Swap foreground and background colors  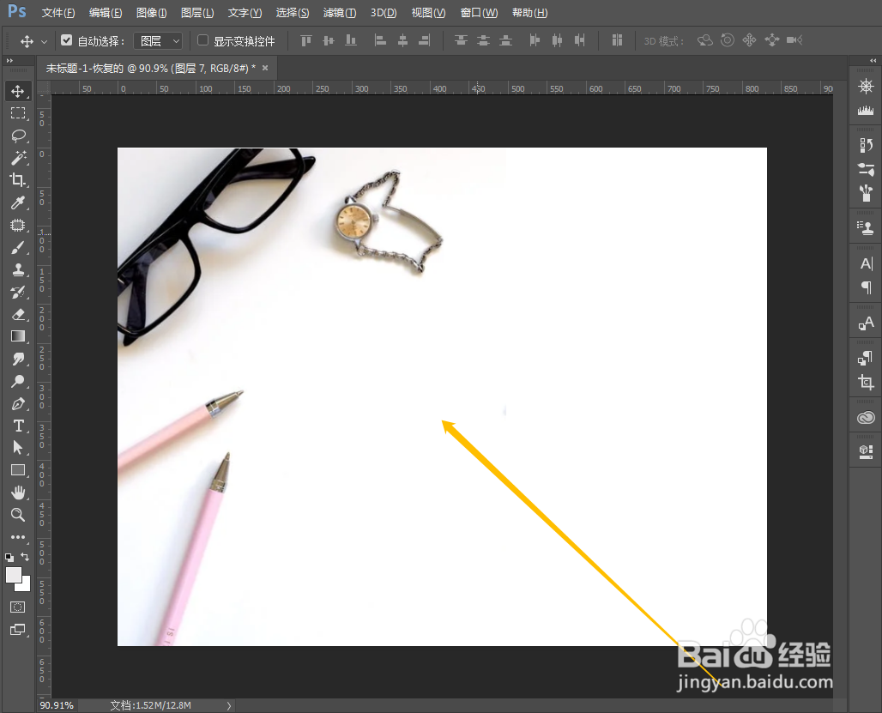click(x=26, y=557)
